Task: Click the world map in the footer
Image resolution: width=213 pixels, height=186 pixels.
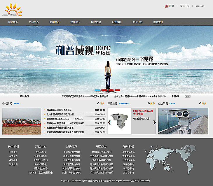Action: [x=170, y=159]
